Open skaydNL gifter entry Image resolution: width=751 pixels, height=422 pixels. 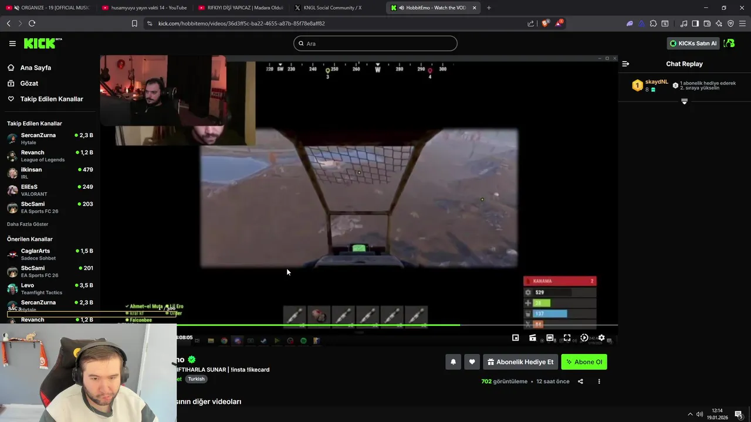[x=650, y=86]
